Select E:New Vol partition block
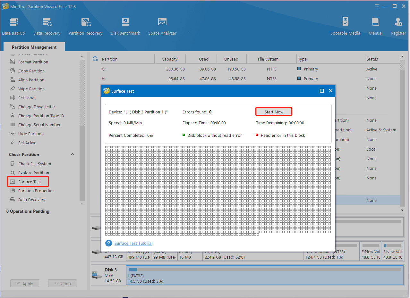The image size is (410, 298). pyautogui.click(x=371, y=251)
